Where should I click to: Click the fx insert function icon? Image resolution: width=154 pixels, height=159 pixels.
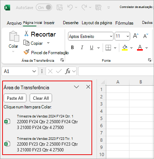[x=68, y=71]
